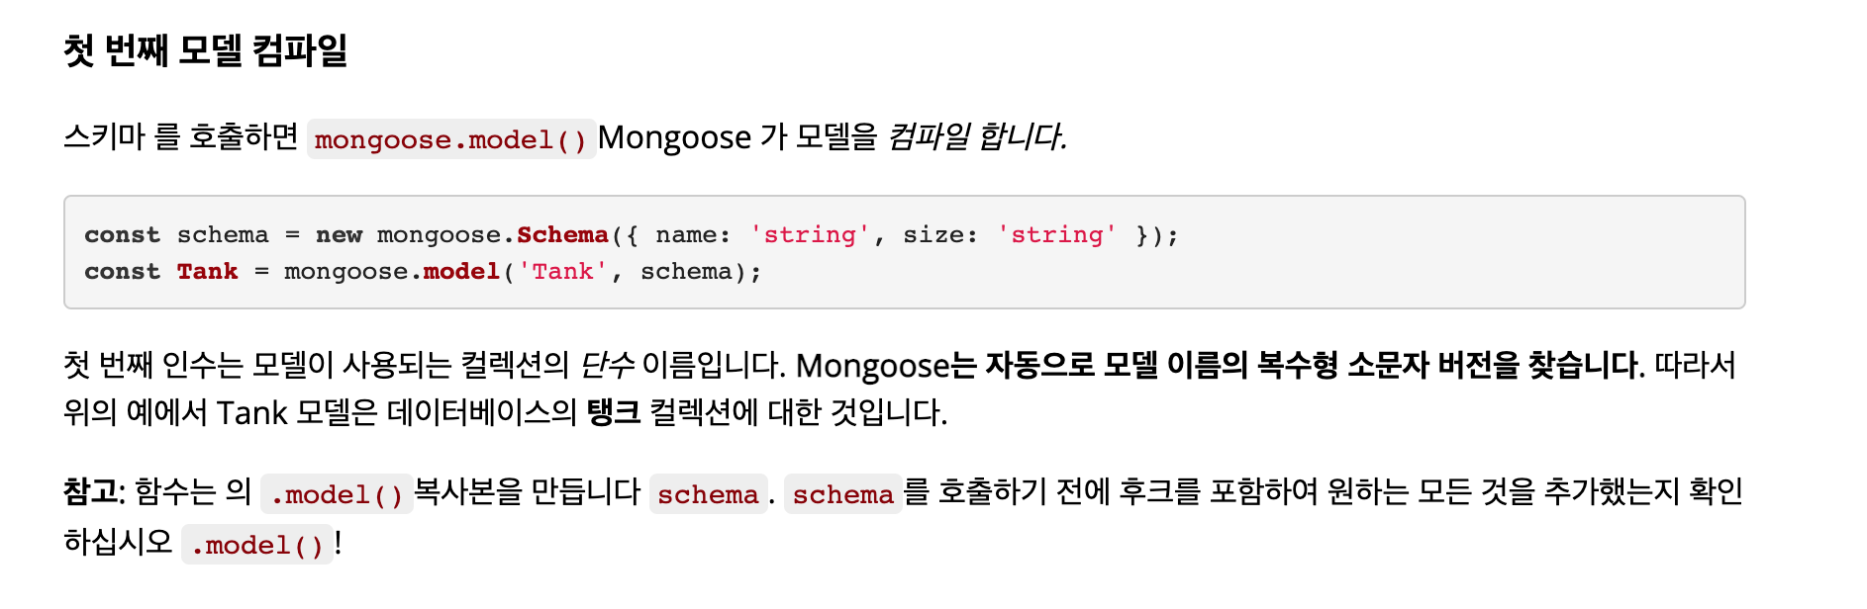Click the Tank variable name in code
This screenshot has height=609, width=1867.
pyautogui.click(x=208, y=272)
